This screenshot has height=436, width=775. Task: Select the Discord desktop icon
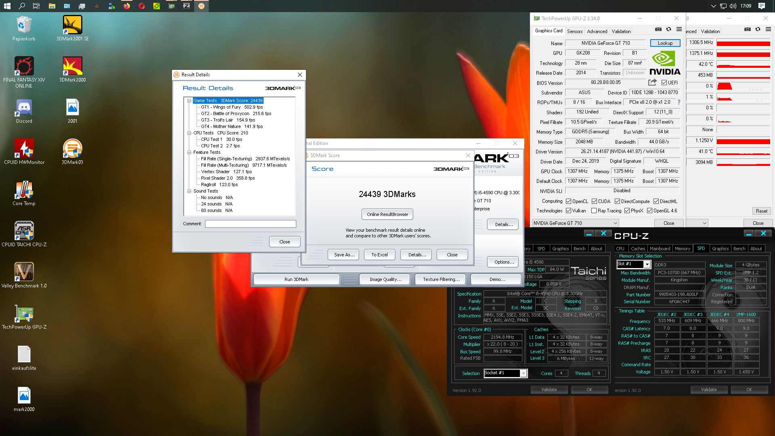[24, 111]
